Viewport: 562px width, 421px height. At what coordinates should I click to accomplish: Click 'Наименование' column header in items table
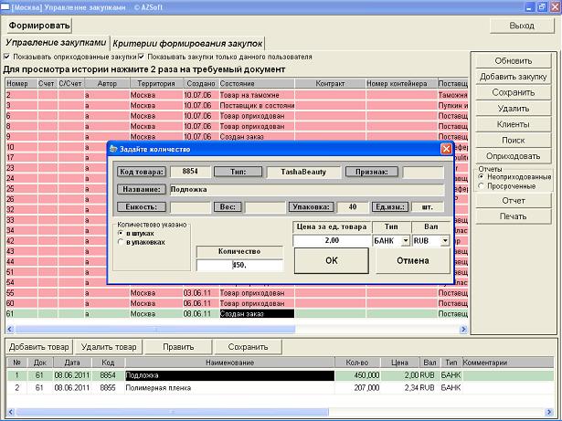[229, 363]
